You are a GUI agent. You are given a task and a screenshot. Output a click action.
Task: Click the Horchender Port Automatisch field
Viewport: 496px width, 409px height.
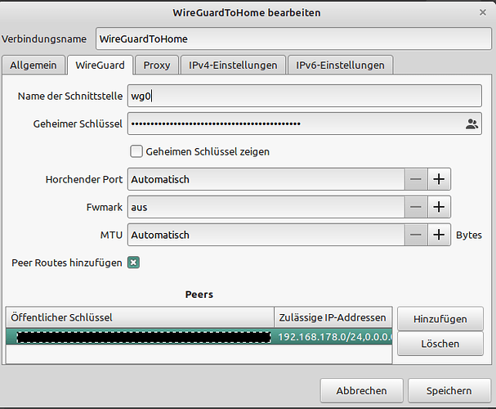pyautogui.click(x=266, y=179)
